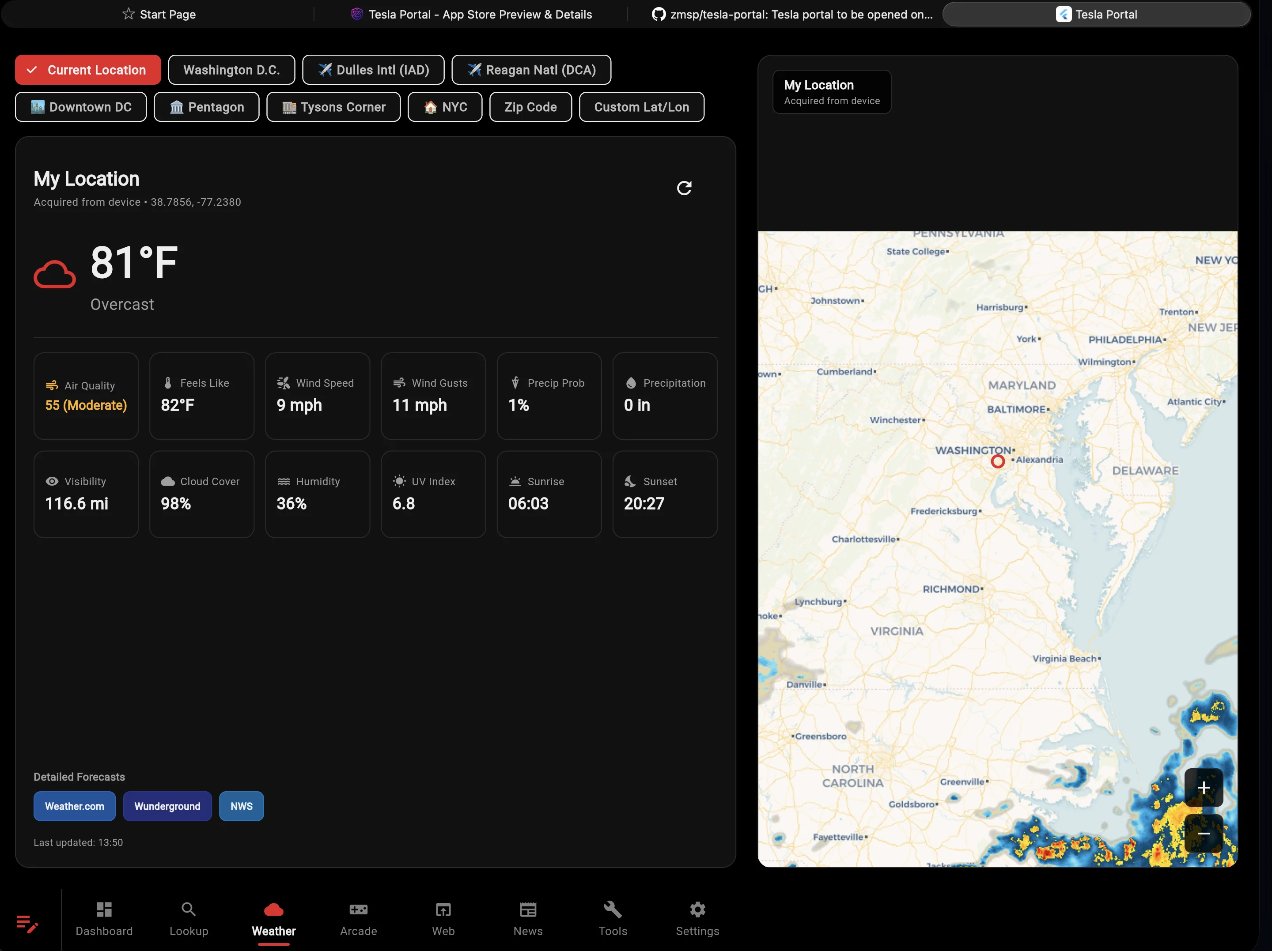Select the Downtown DC location chip
This screenshot has width=1272, height=951.
(x=81, y=107)
